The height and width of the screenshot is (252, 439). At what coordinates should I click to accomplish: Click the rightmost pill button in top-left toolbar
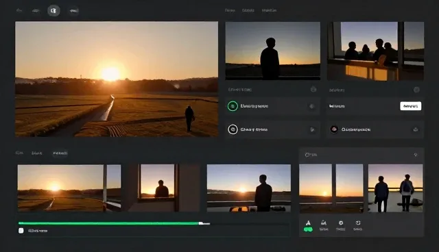74,11
